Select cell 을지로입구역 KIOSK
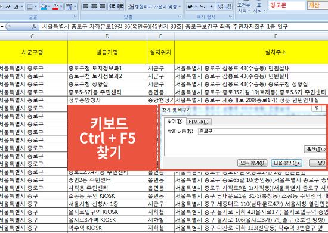The width and height of the screenshot is (328, 233). [107, 212]
